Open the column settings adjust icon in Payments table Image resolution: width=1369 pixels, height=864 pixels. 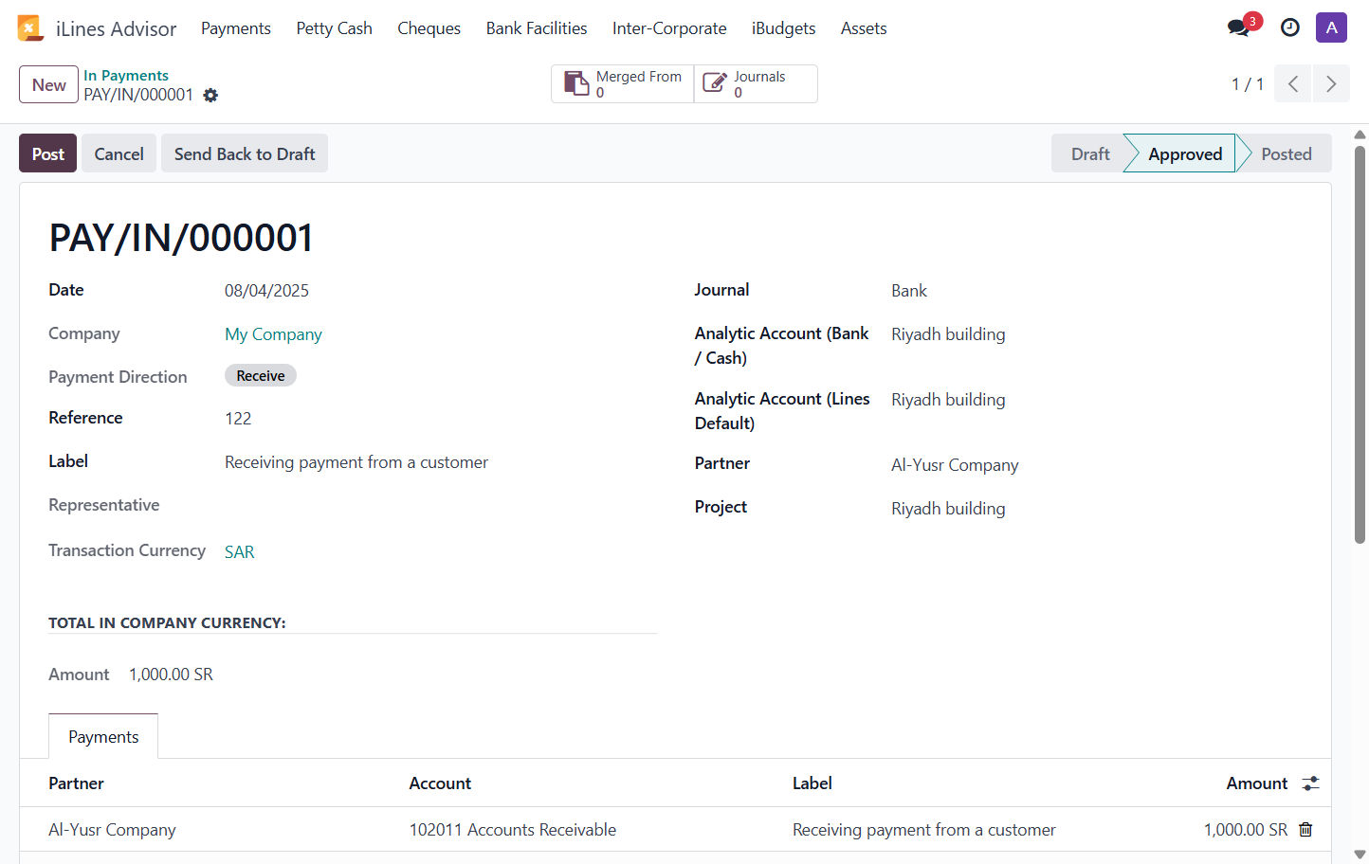(1310, 783)
